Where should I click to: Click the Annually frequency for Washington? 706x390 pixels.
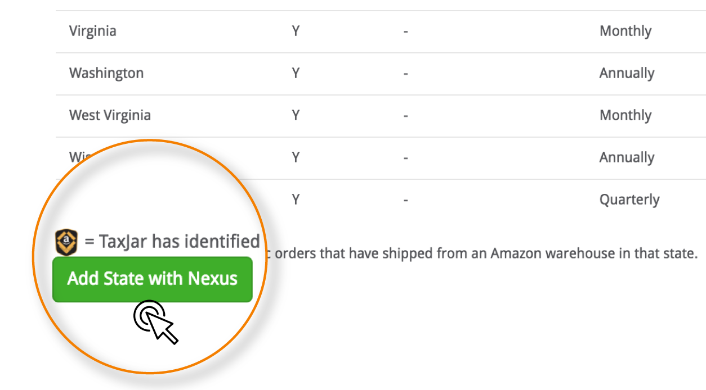[627, 74]
